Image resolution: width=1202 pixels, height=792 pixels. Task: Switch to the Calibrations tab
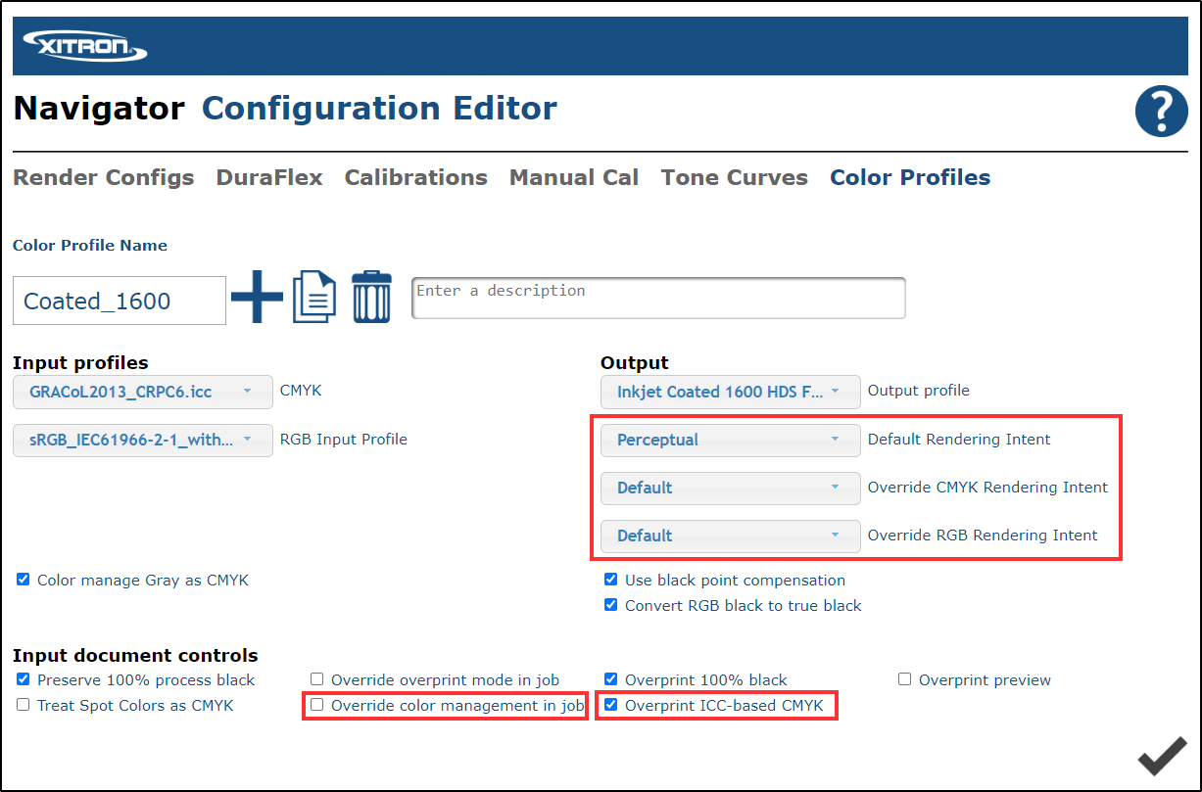click(416, 178)
